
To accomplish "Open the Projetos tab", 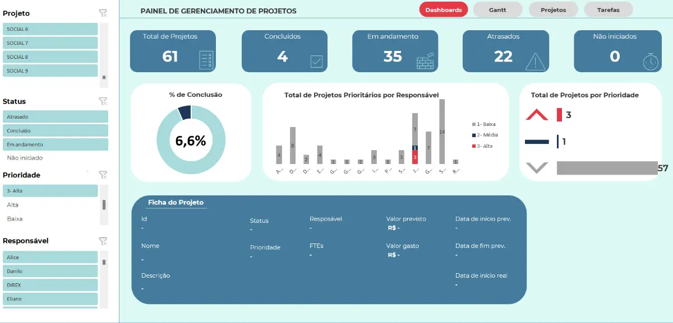I will [x=553, y=10].
